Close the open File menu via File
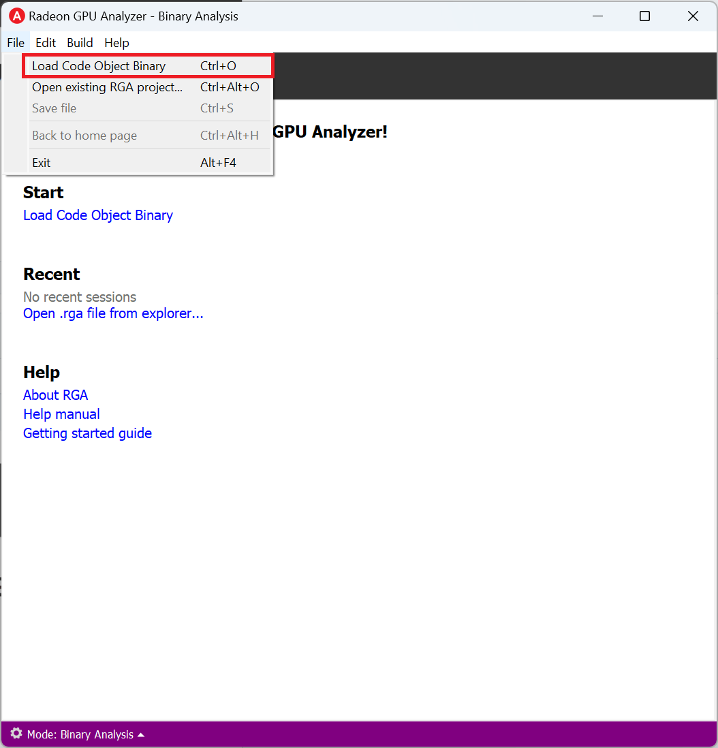This screenshot has width=718, height=748. pos(16,42)
